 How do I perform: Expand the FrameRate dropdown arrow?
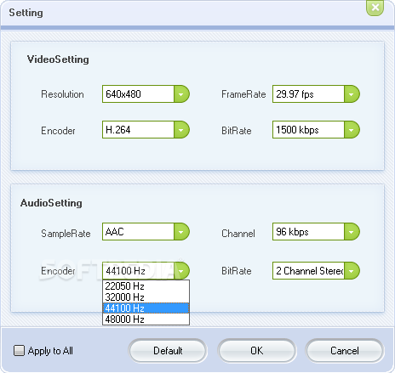[x=352, y=94]
